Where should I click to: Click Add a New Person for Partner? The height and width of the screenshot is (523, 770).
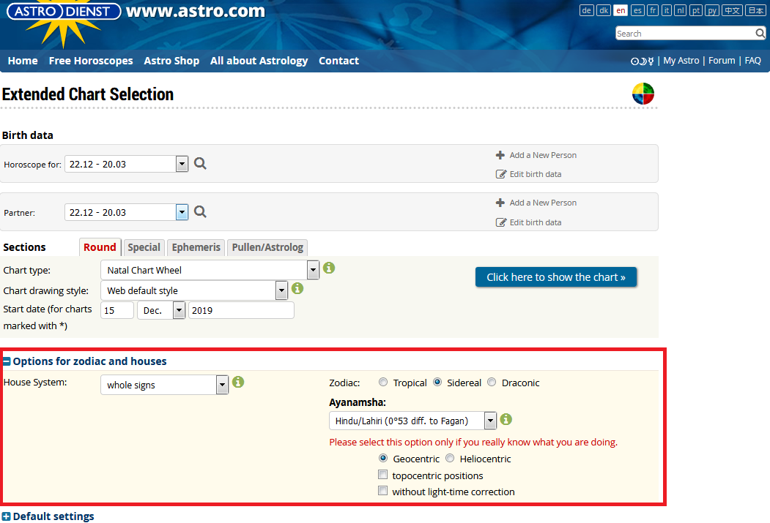tap(542, 203)
